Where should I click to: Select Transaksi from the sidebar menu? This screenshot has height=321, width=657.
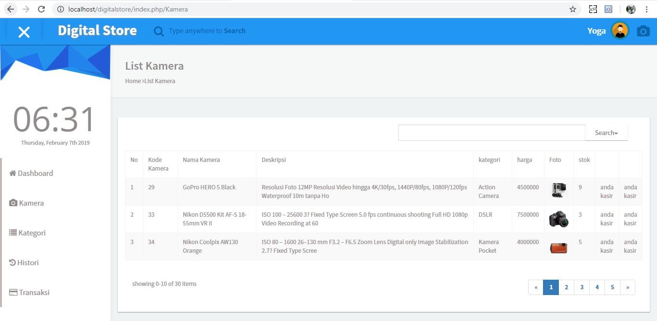coord(35,292)
